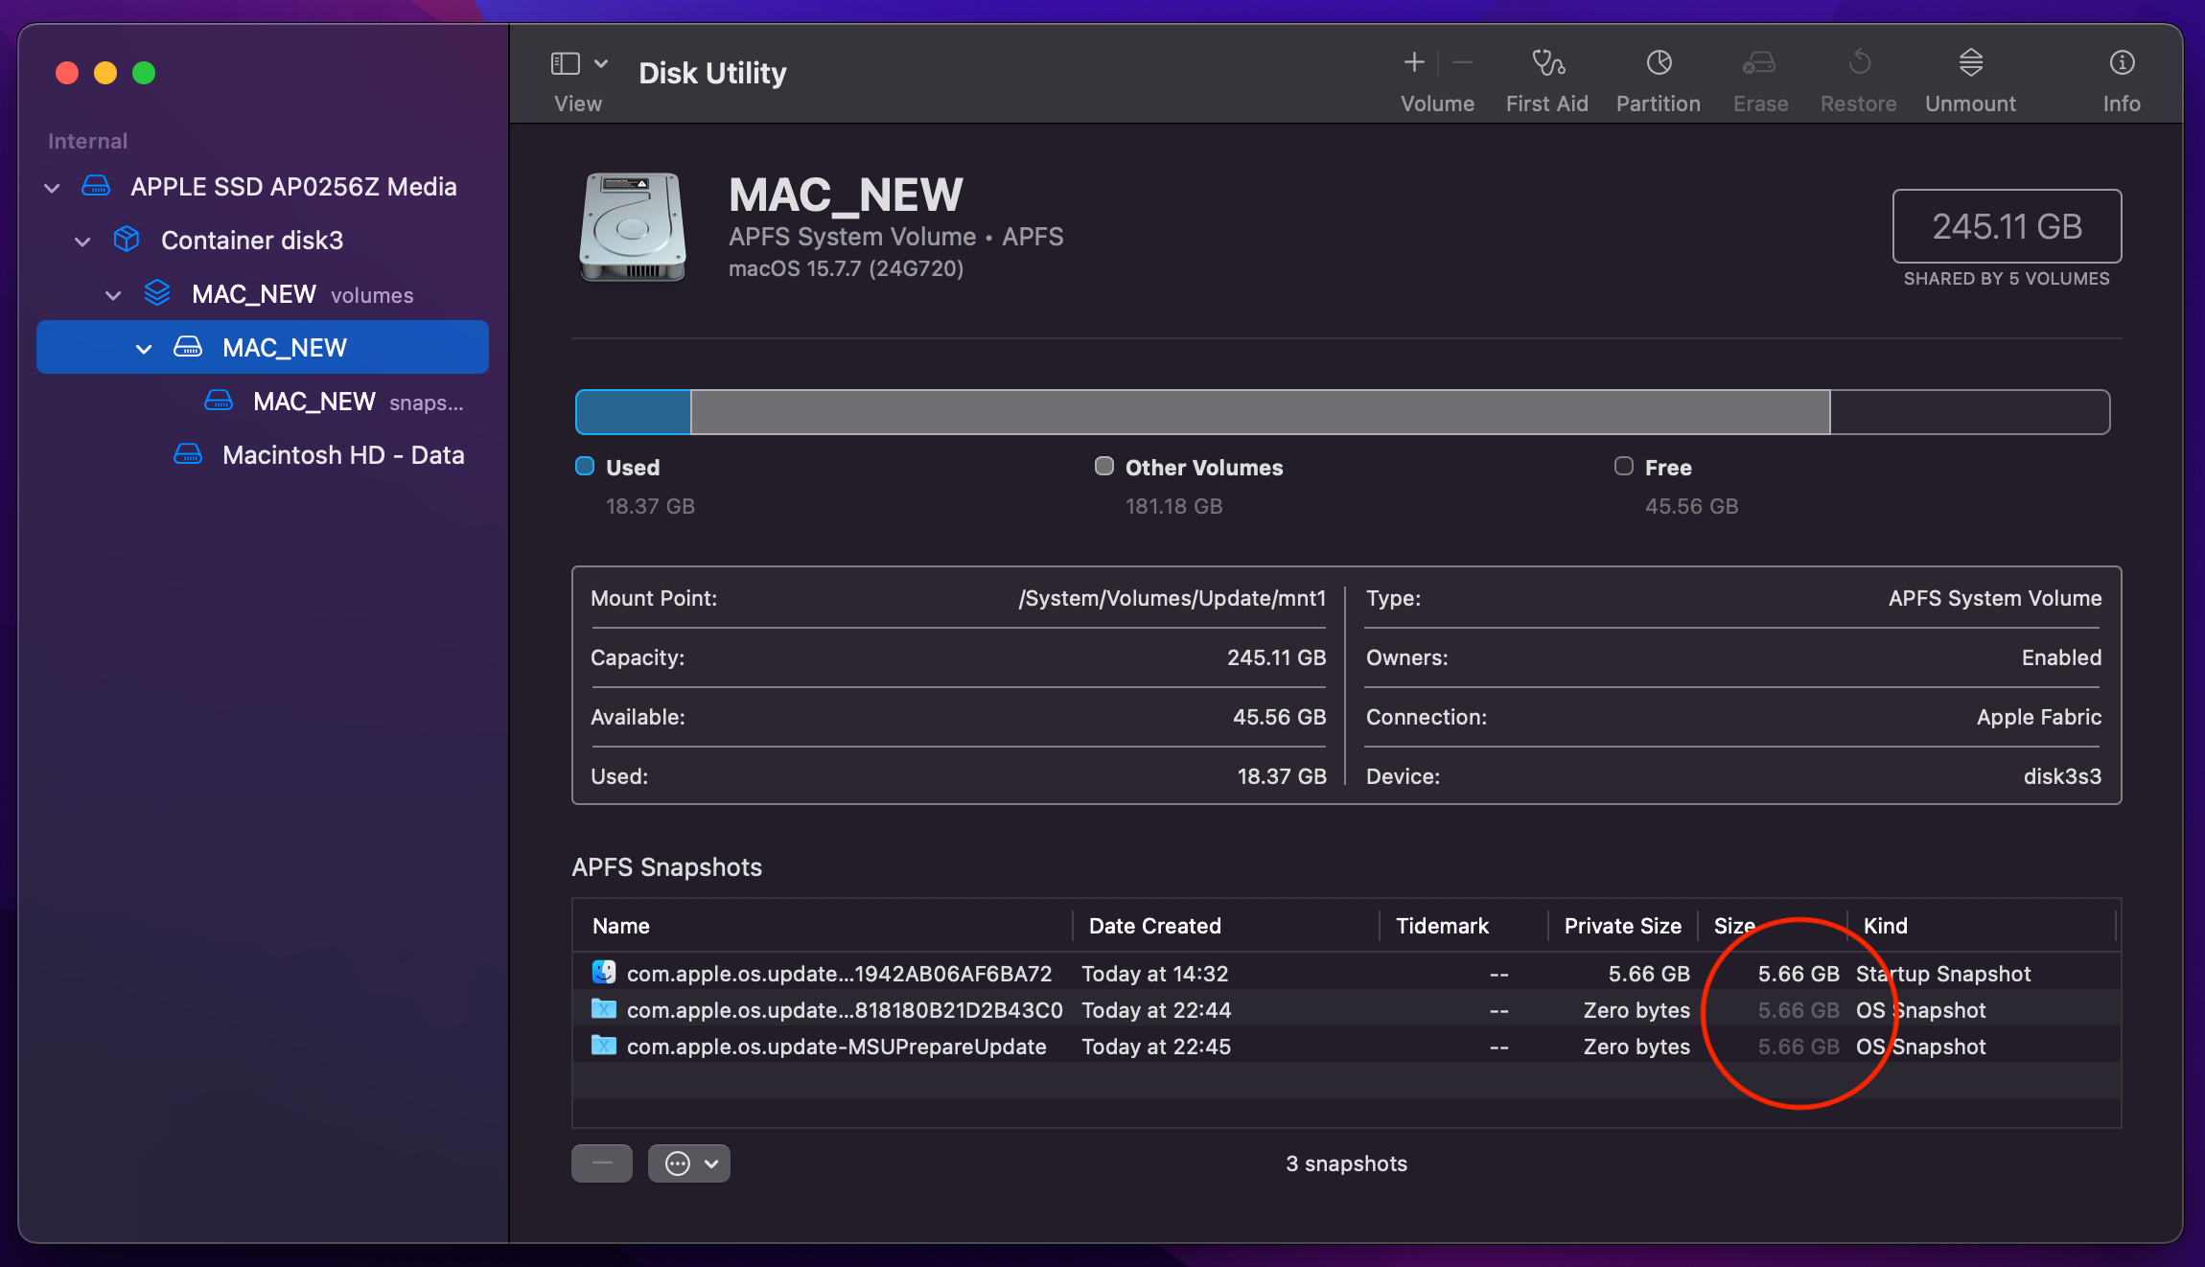This screenshot has height=1267, width=2205.
Task: Click the APPLE SSD AP0256Z Media disk icon
Action: tap(96, 186)
